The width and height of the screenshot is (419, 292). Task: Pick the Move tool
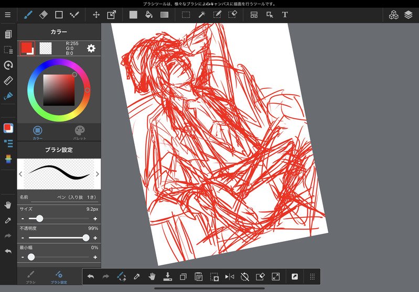96,15
